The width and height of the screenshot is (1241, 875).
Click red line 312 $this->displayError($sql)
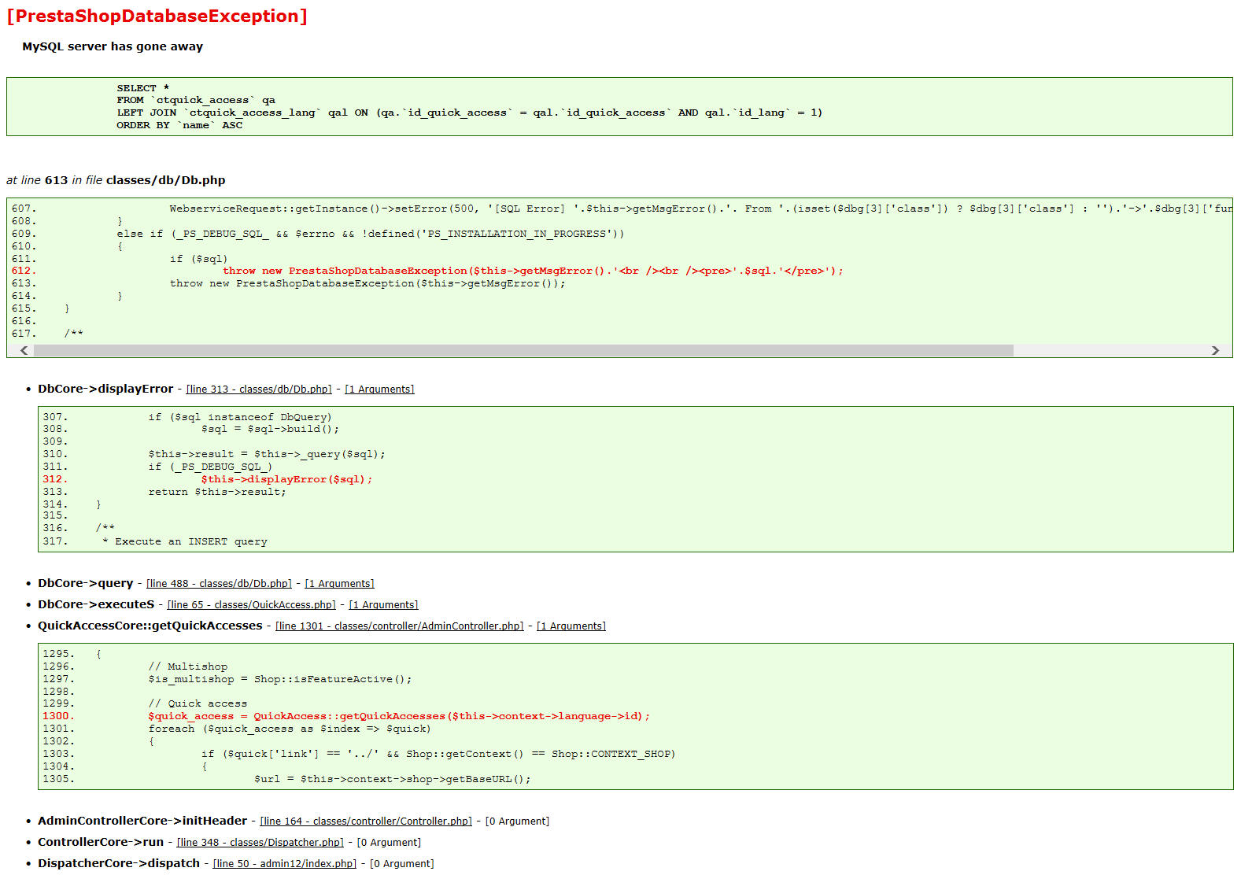click(286, 479)
